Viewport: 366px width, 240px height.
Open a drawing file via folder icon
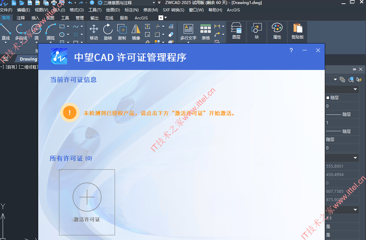point(22,3)
